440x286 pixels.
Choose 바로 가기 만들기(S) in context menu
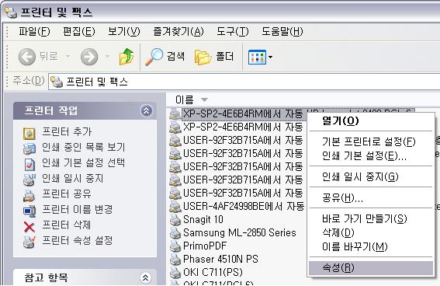coord(371,218)
